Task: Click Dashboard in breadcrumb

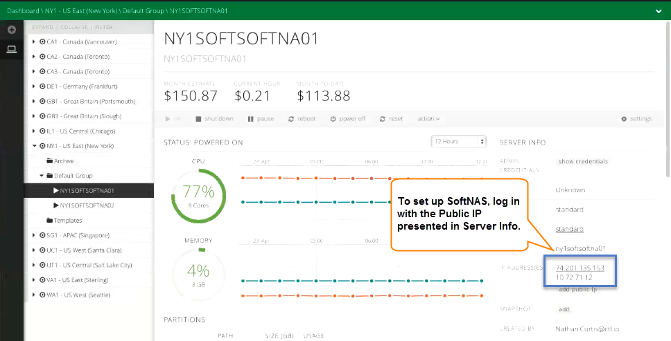Action: 22,10
